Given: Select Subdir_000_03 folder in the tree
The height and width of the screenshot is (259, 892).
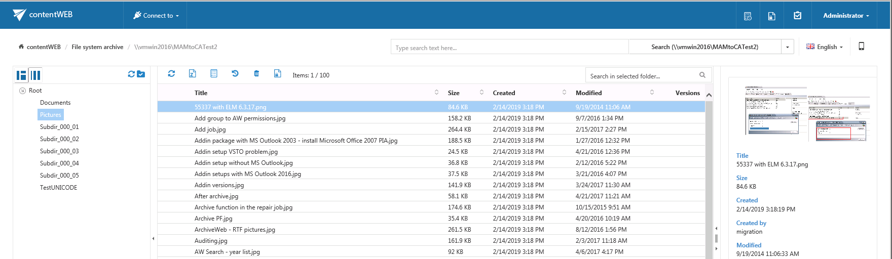Looking at the screenshot, I should (x=59, y=151).
